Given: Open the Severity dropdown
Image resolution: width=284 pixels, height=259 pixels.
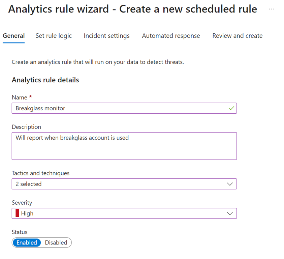Looking at the screenshot, I should [x=124, y=213].
